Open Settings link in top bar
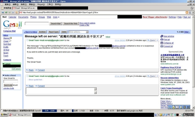Image resolution: width=195 pixels, height=117 pixels. point(172,17)
